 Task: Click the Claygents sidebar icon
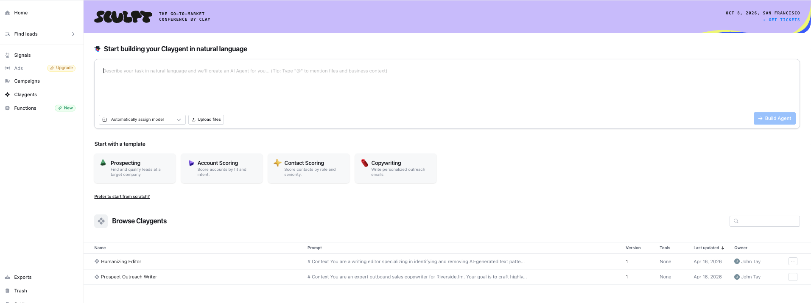[x=7, y=95]
